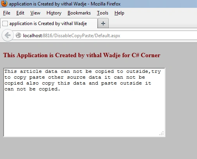Click the globe site identity icon
Screen dimensions: 197x159
coord(18,35)
